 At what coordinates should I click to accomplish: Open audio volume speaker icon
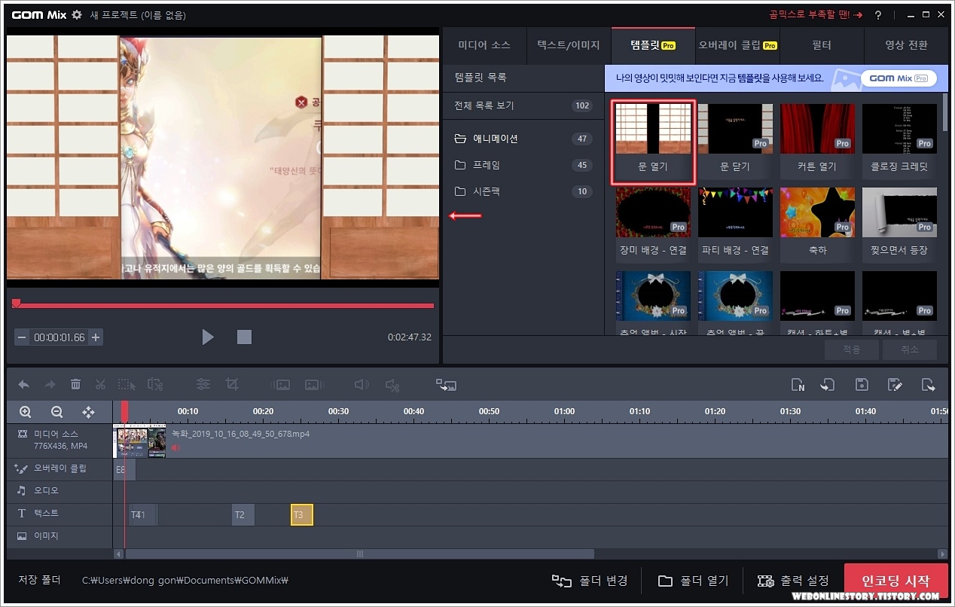362,385
